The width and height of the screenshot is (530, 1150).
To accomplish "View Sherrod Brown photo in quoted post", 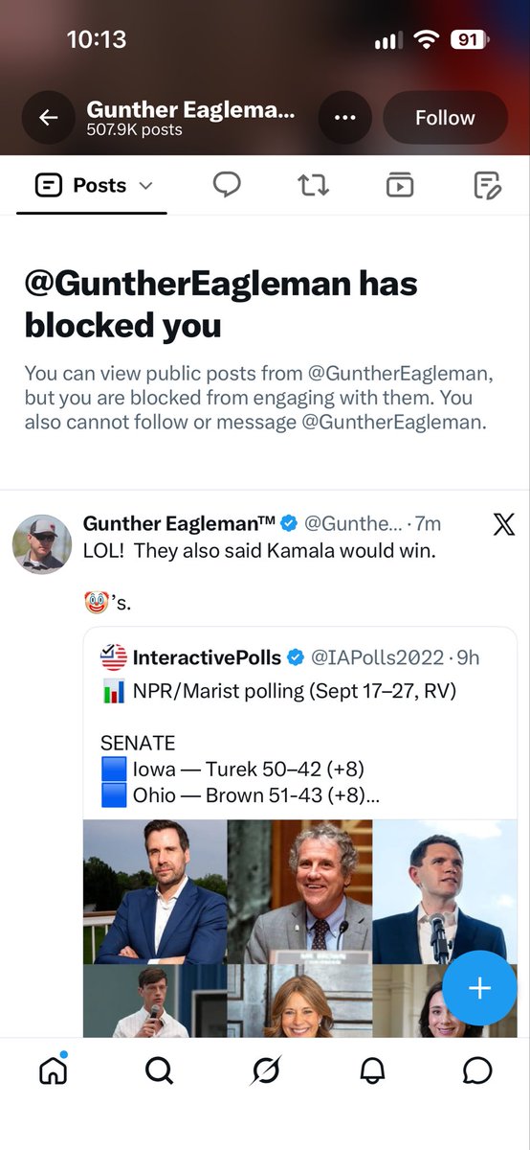I will click(x=299, y=891).
